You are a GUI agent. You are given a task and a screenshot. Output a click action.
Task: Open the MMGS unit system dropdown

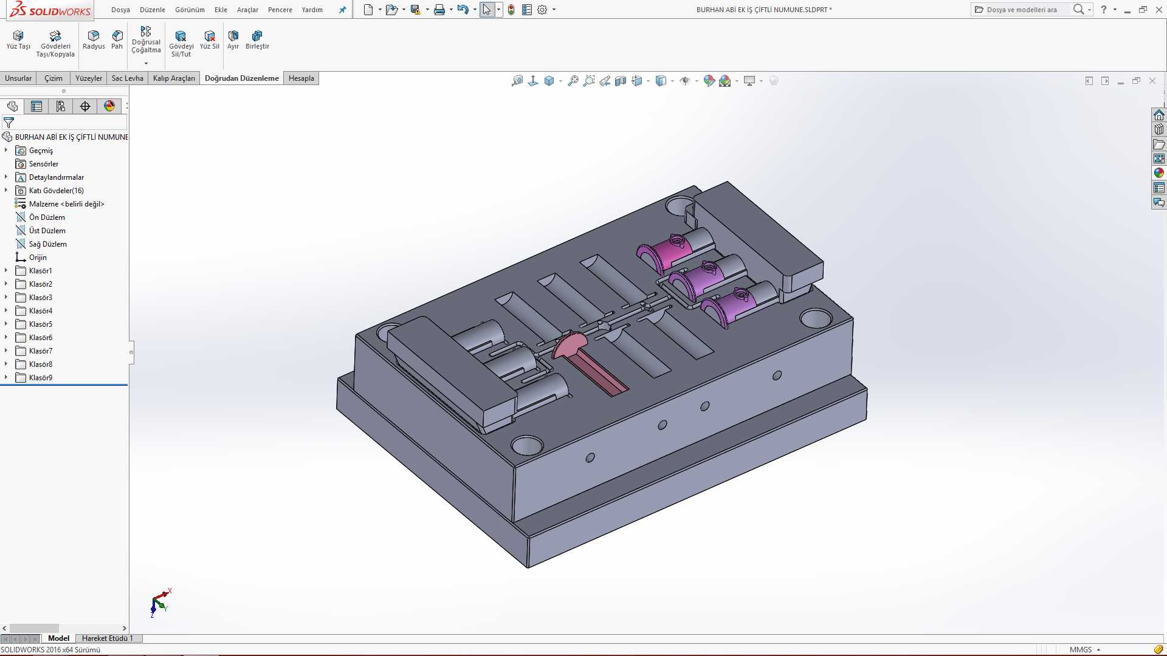(x=1085, y=650)
